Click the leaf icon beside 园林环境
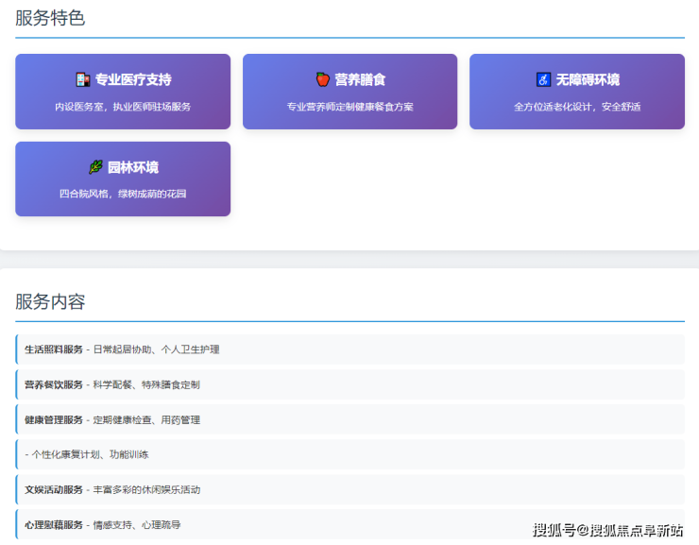 coord(95,167)
